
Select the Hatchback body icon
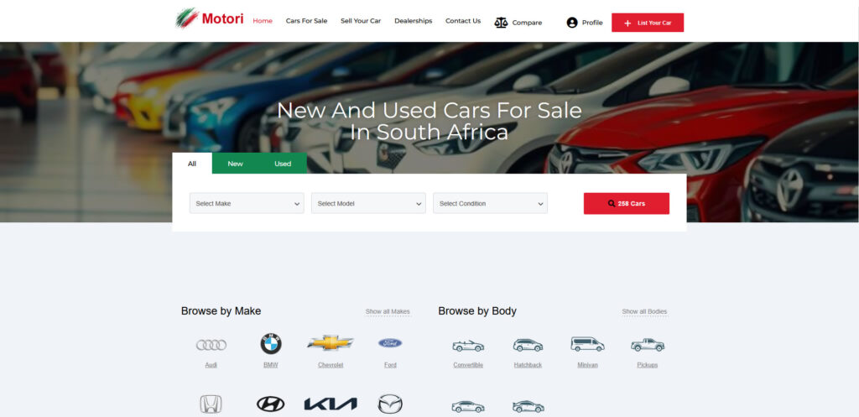(528, 345)
